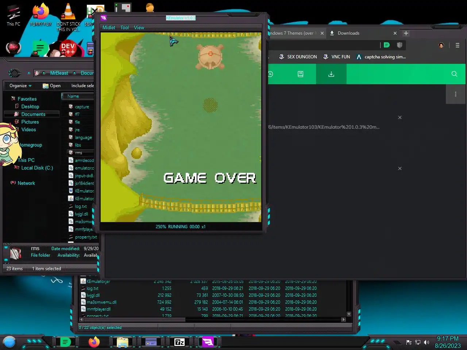Select Documents in Explorer navigation pane
This screenshot has height=350, width=467.
[33, 114]
